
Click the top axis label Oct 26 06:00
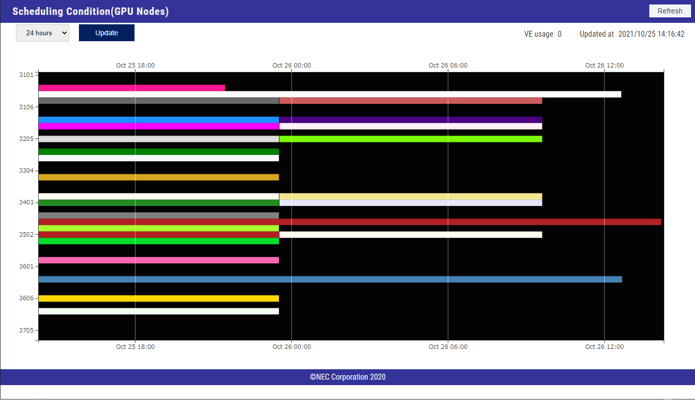(448, 65)
